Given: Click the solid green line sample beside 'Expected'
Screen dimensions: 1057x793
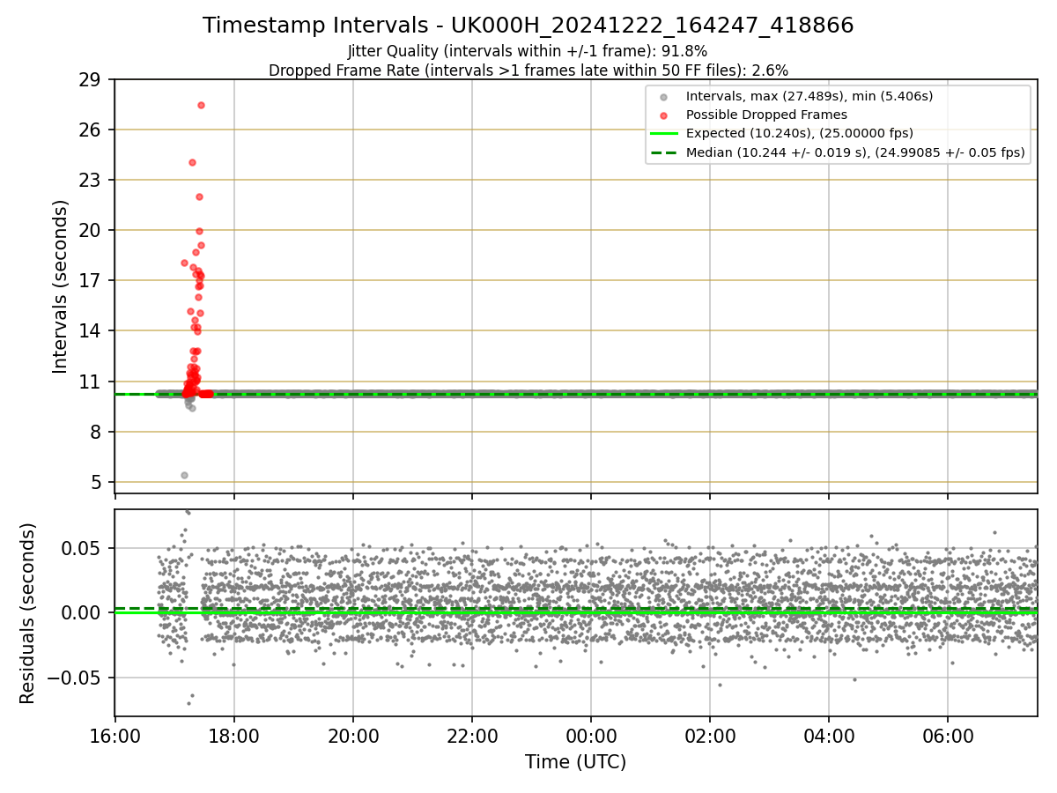Looking at the screenshot, I should (663, 134).
